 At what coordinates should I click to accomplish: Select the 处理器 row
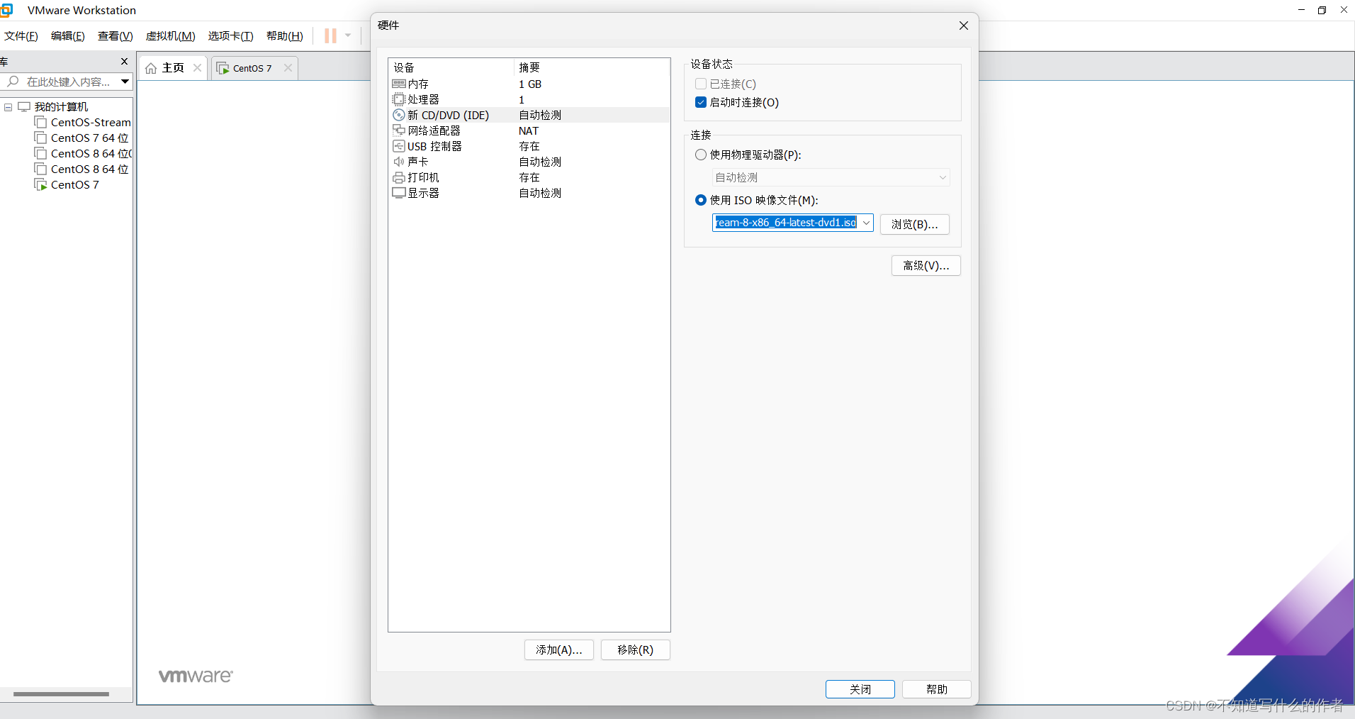point(529,99)
